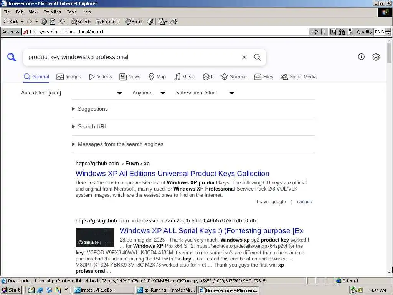Screen dimensions: 393x295
Task: Click the bookmark ribbon icon in address bar
Action: (x=323, y=32)
